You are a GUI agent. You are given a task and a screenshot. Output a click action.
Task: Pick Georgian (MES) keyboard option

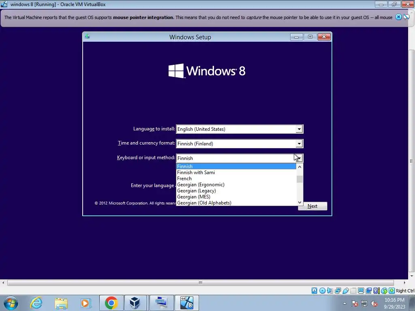(x=236, y=197)
